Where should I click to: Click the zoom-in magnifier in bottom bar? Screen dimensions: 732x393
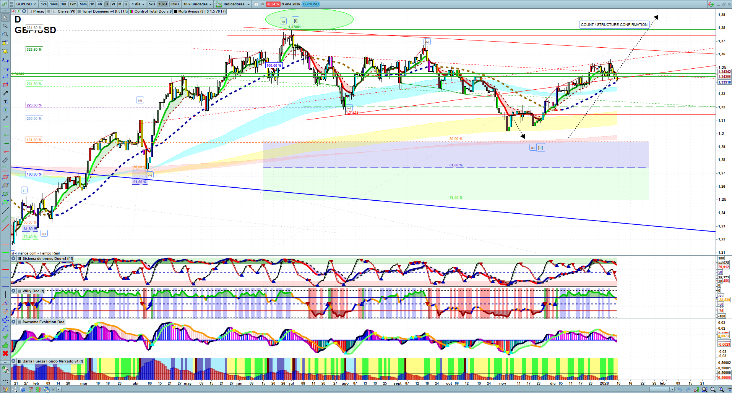[721, 390]
